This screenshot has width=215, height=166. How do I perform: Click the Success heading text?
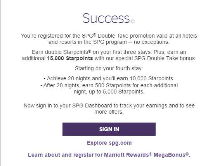coord(106,18)
